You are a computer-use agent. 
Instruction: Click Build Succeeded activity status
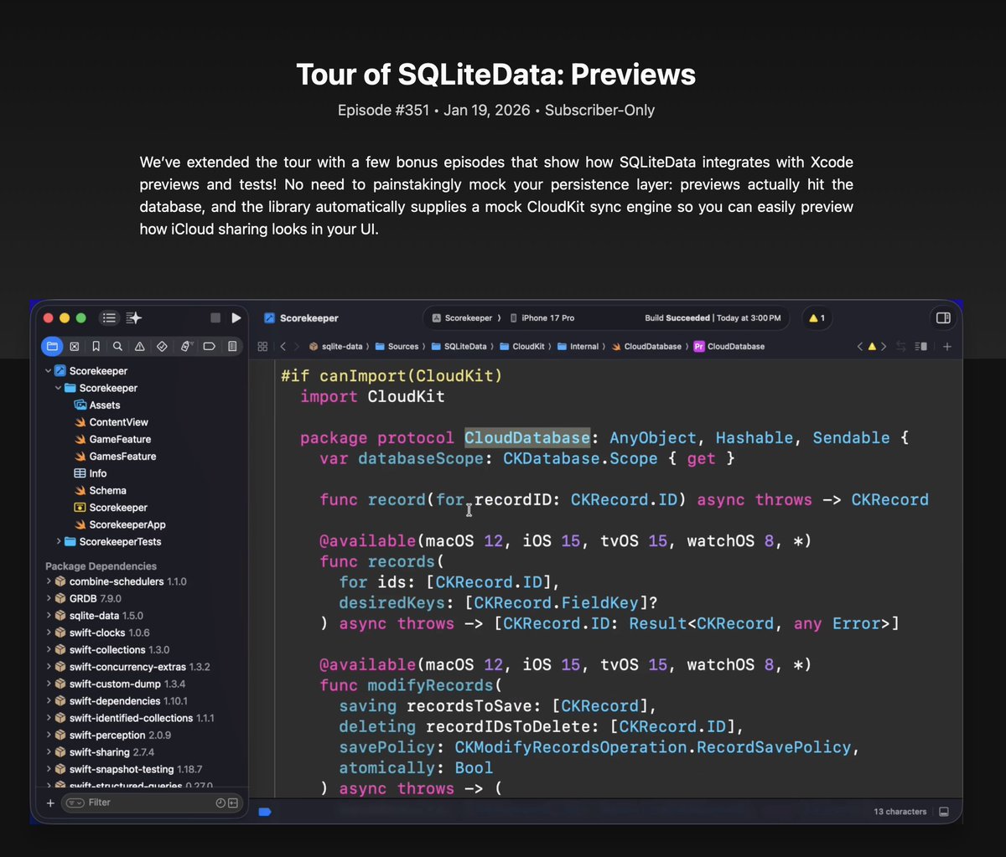tap(713, 318)
